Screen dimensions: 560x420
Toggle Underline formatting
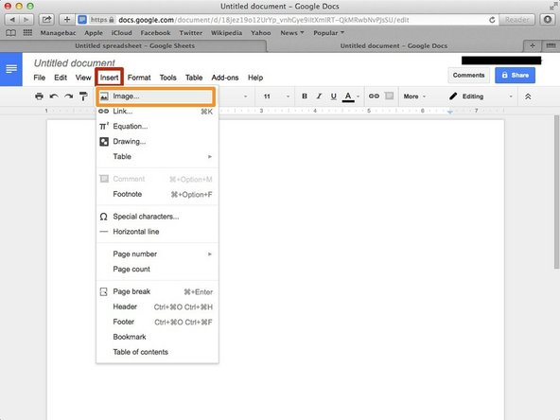[334, 96]
